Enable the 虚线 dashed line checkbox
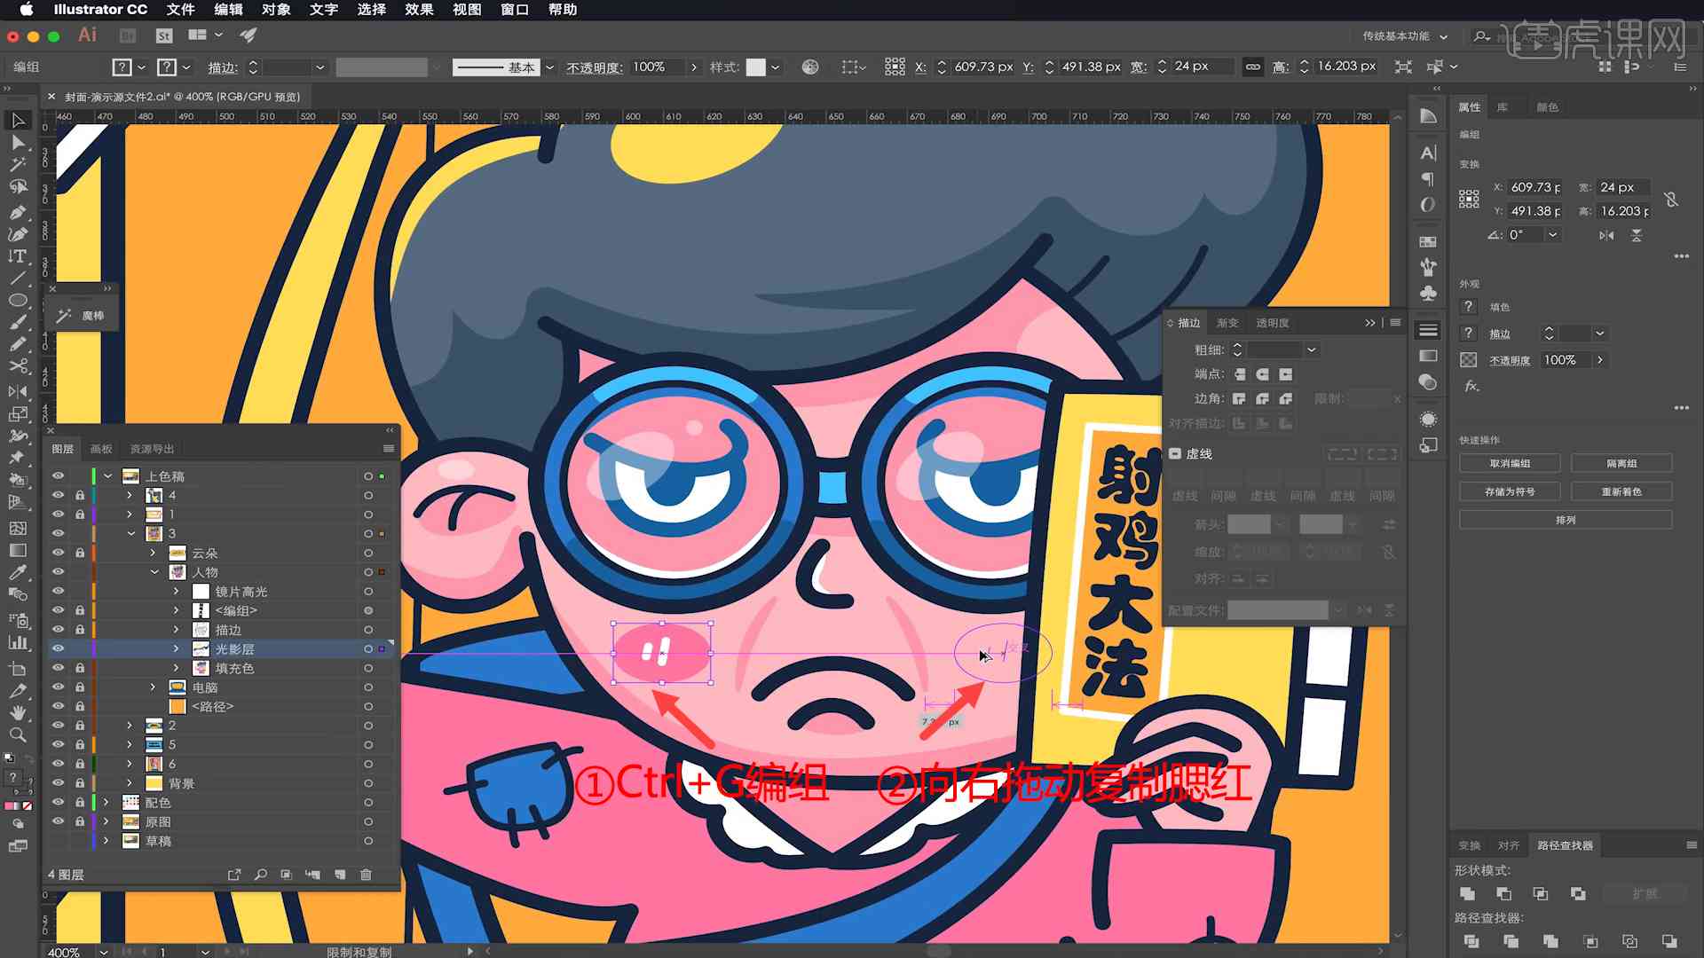Screen dimensions: 1704x958 1175,453
